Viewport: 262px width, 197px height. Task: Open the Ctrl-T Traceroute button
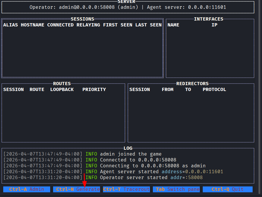point(126,189)
